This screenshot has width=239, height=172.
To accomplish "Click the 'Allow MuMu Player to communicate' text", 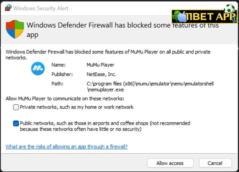I will [x=65, y=99].
